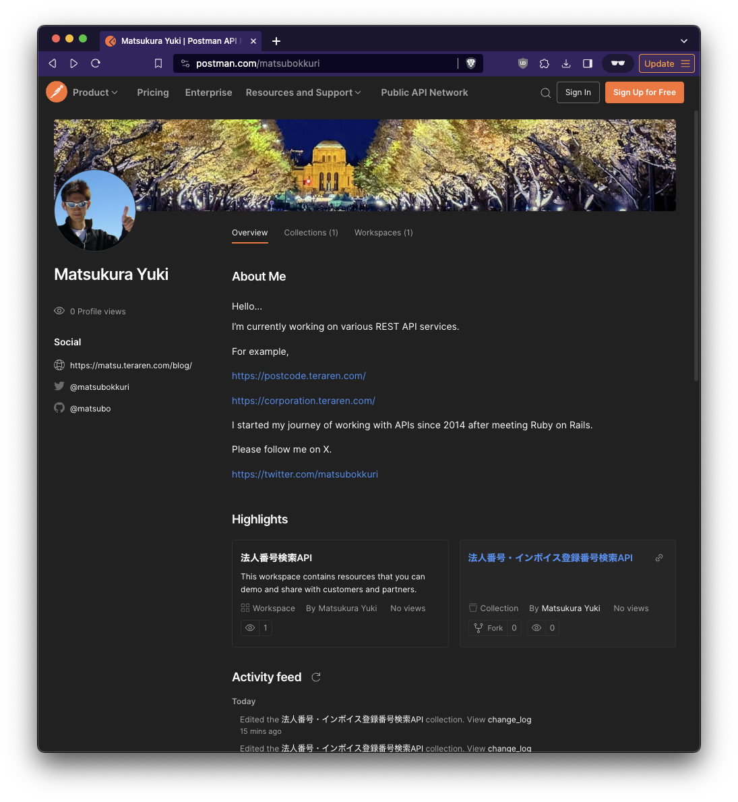Click the watch eye on collection card
The width and height of the screenshot is (738, 802).
click(x=536, y=628)
